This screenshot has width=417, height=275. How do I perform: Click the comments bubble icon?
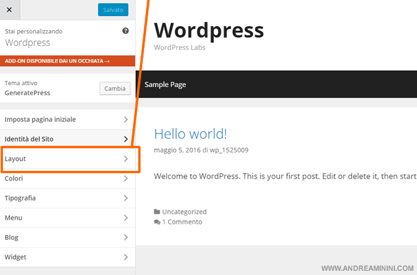click(157, 222)
